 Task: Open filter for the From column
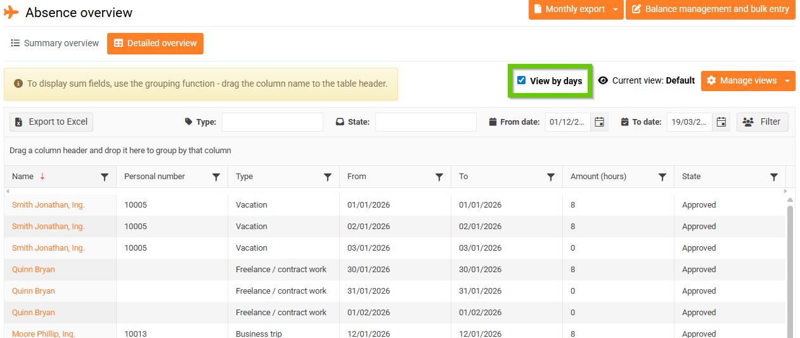click(439, 178)
